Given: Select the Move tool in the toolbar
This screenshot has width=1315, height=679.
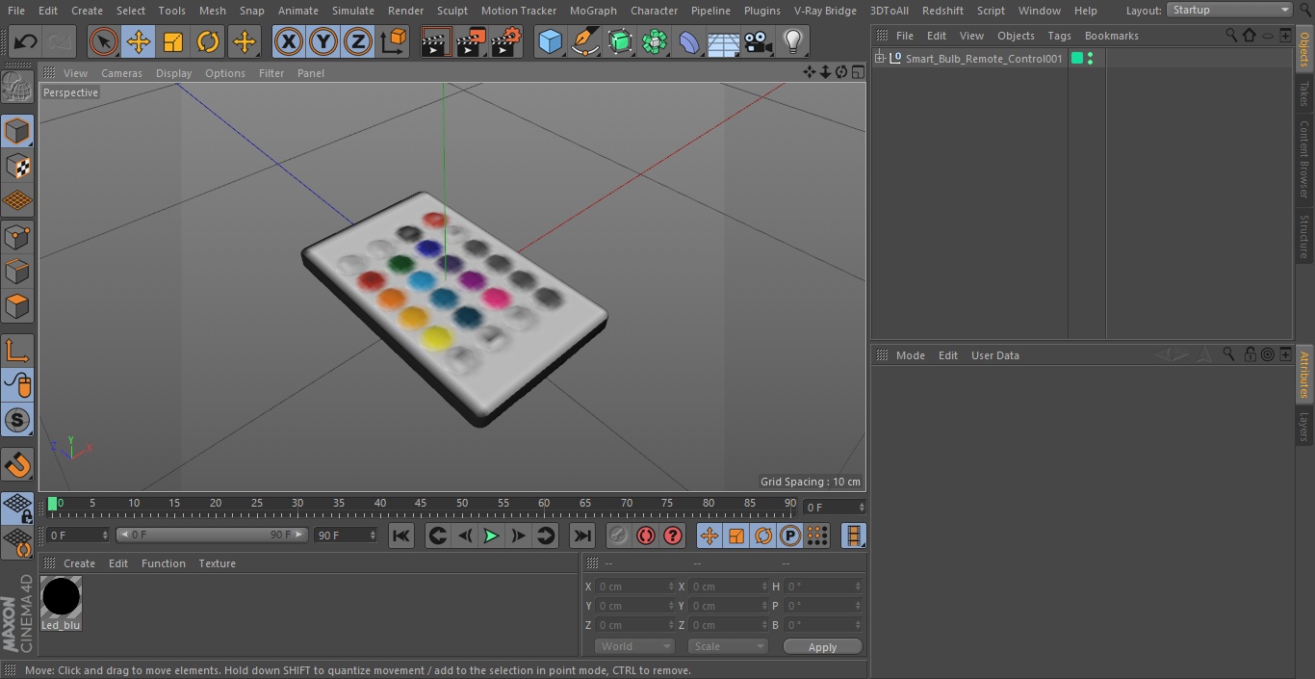Looking at the screenshot, I should click(139, 41).
